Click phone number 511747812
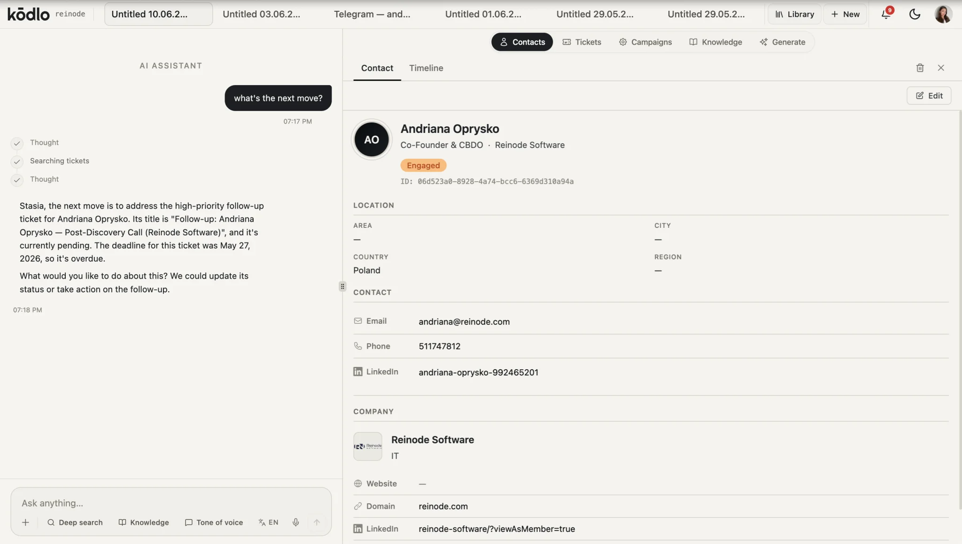The width and height of the screenshot is (962, 544). point(440,346)
